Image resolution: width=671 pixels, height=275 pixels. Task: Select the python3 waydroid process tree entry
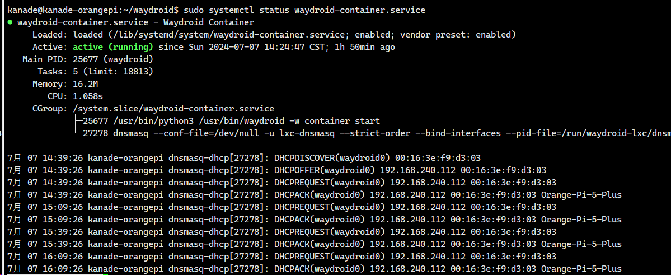(231, 121)
